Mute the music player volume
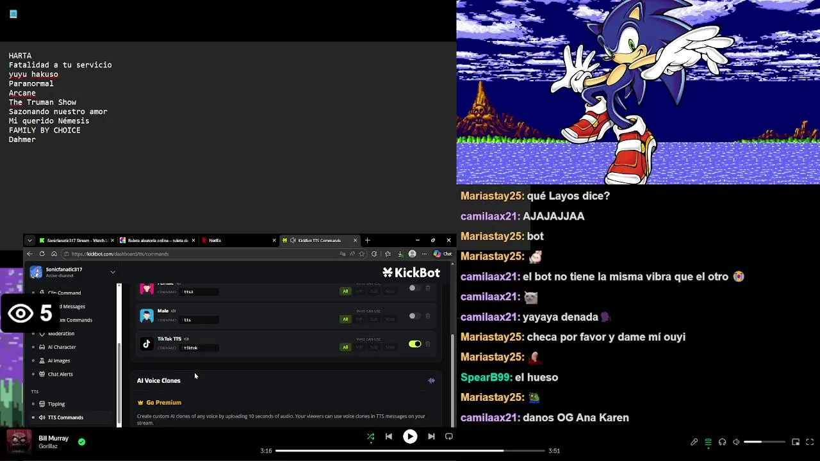Screen dimensions: 820x461 tap(736, 442)
